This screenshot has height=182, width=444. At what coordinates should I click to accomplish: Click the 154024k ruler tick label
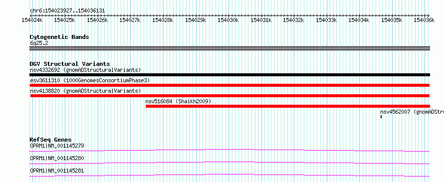tap(32, 20)
